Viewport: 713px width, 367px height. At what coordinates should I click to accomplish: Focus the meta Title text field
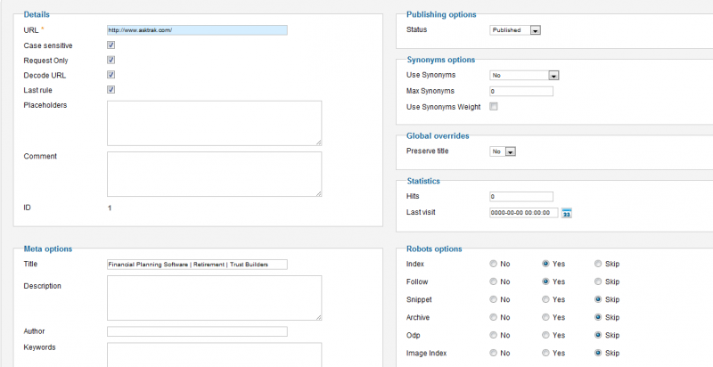(197, 265)
